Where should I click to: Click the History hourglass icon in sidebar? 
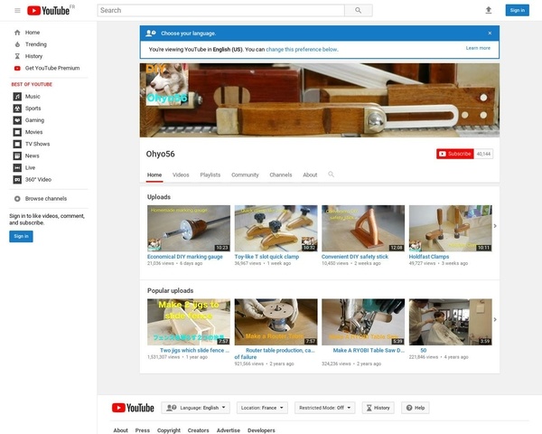pos(17,56)
